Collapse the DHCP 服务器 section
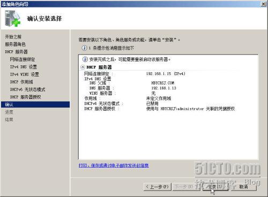 point(83,67)
